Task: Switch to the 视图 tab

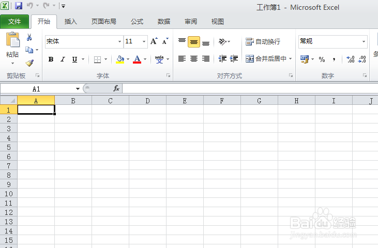Action: point(218,22)
